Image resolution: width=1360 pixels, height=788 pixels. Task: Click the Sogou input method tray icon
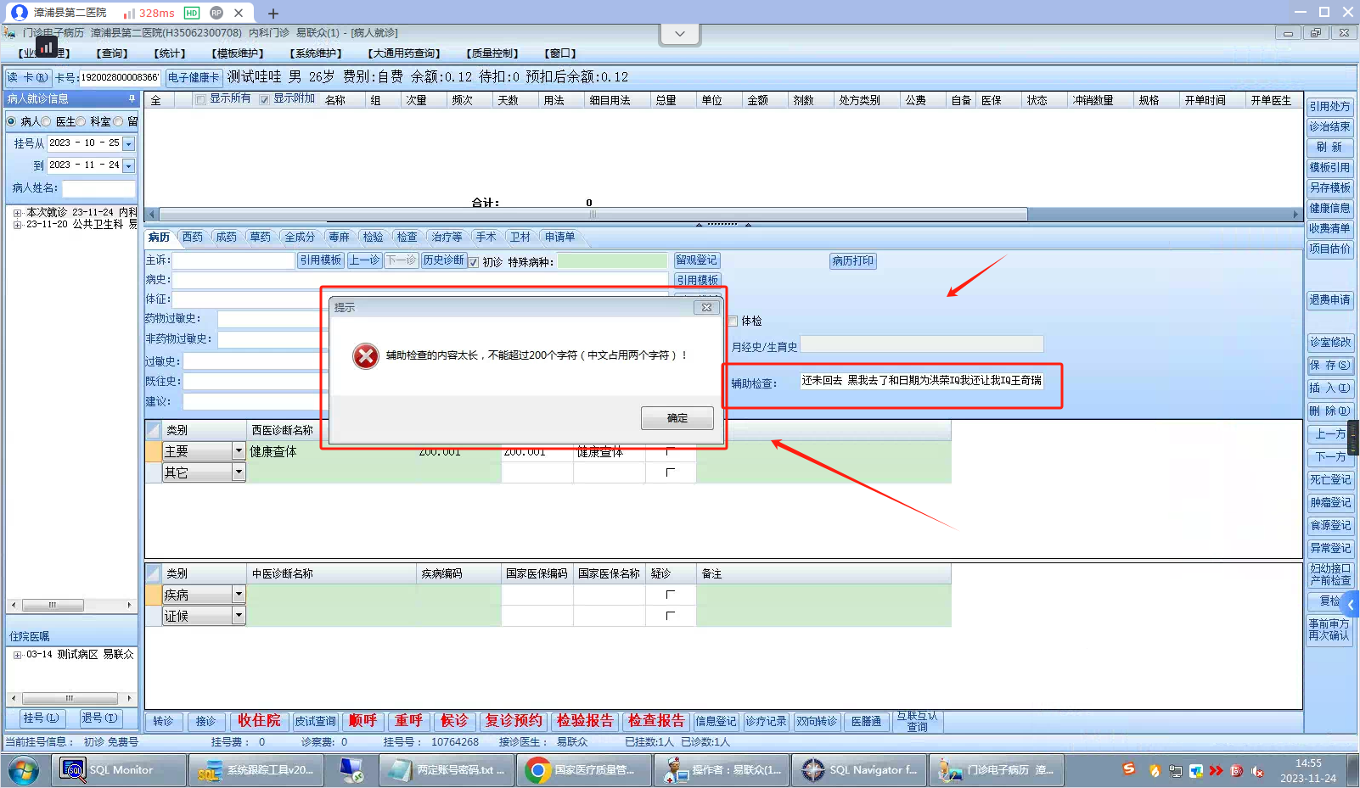coord(1128,769)
